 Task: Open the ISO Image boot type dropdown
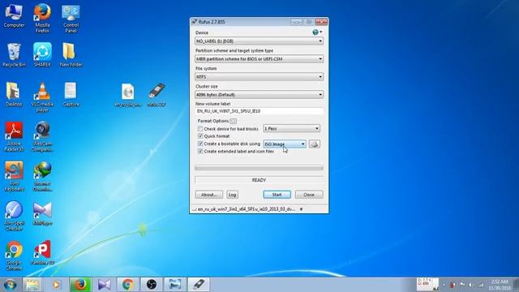(x=285, y=144)
